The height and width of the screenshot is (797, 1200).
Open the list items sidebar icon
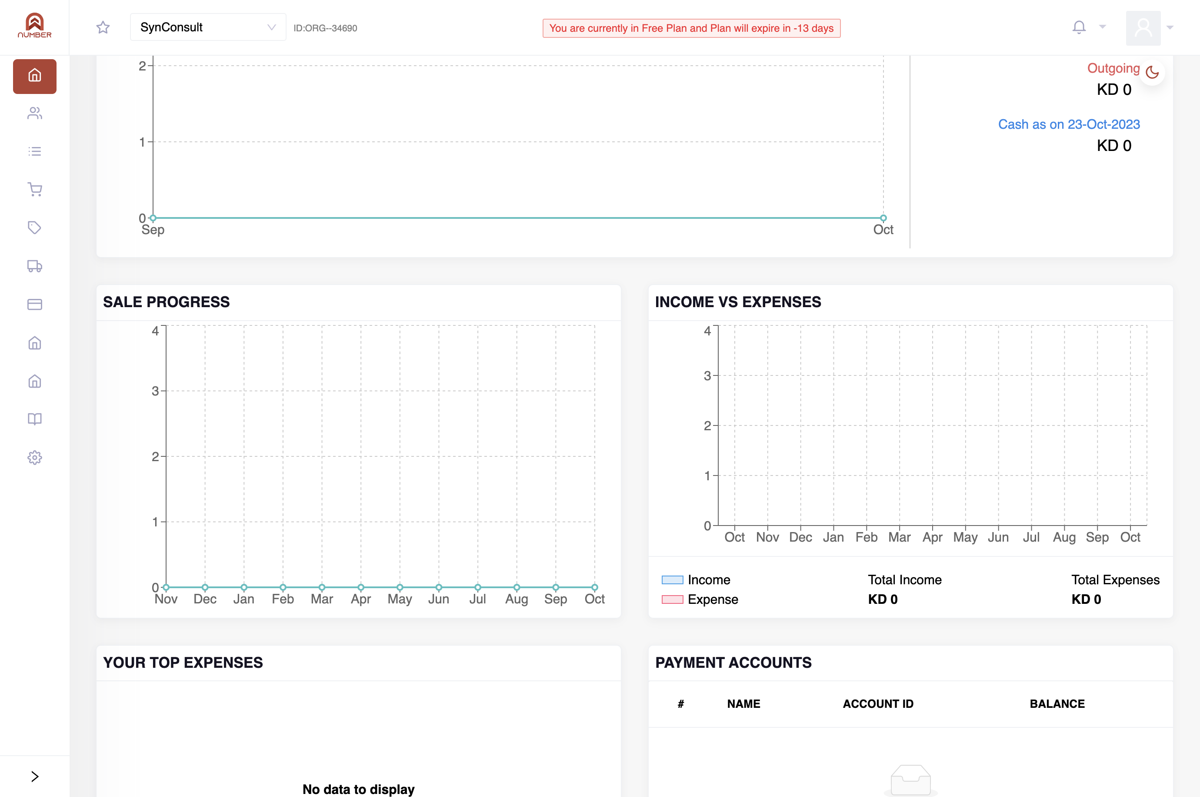tap(34, 151)
